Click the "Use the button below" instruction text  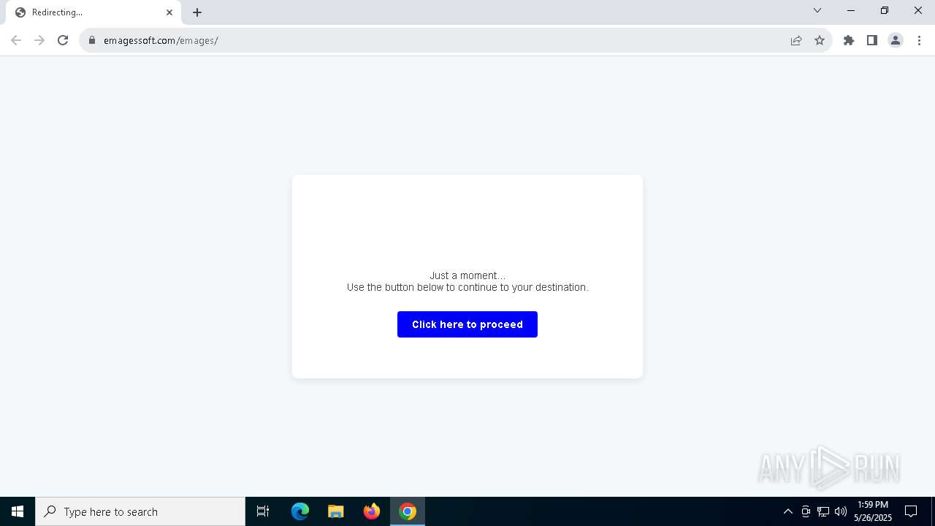(467, 287)
